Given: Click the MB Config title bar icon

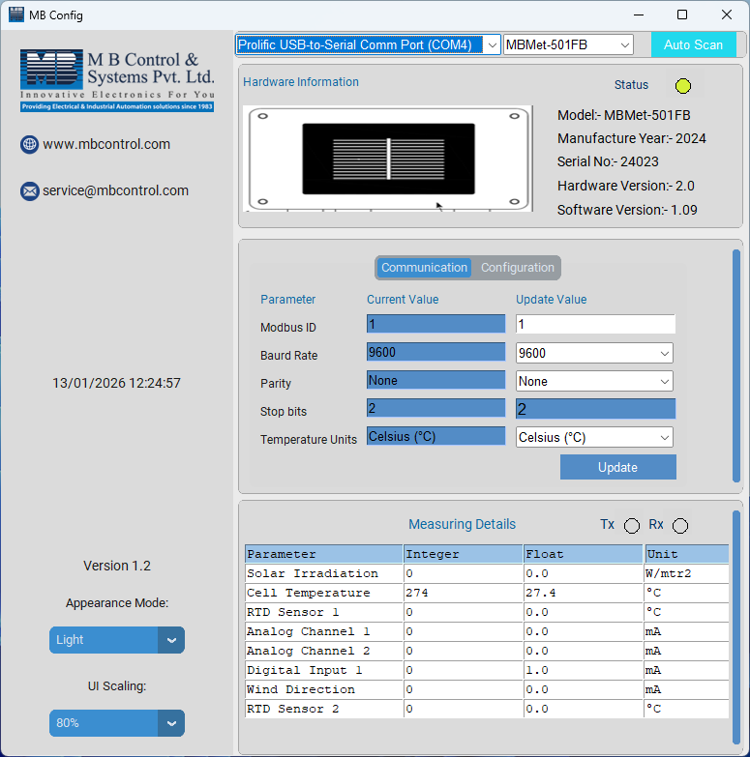Looking at the screenshot, I should [x=15, y=15].
